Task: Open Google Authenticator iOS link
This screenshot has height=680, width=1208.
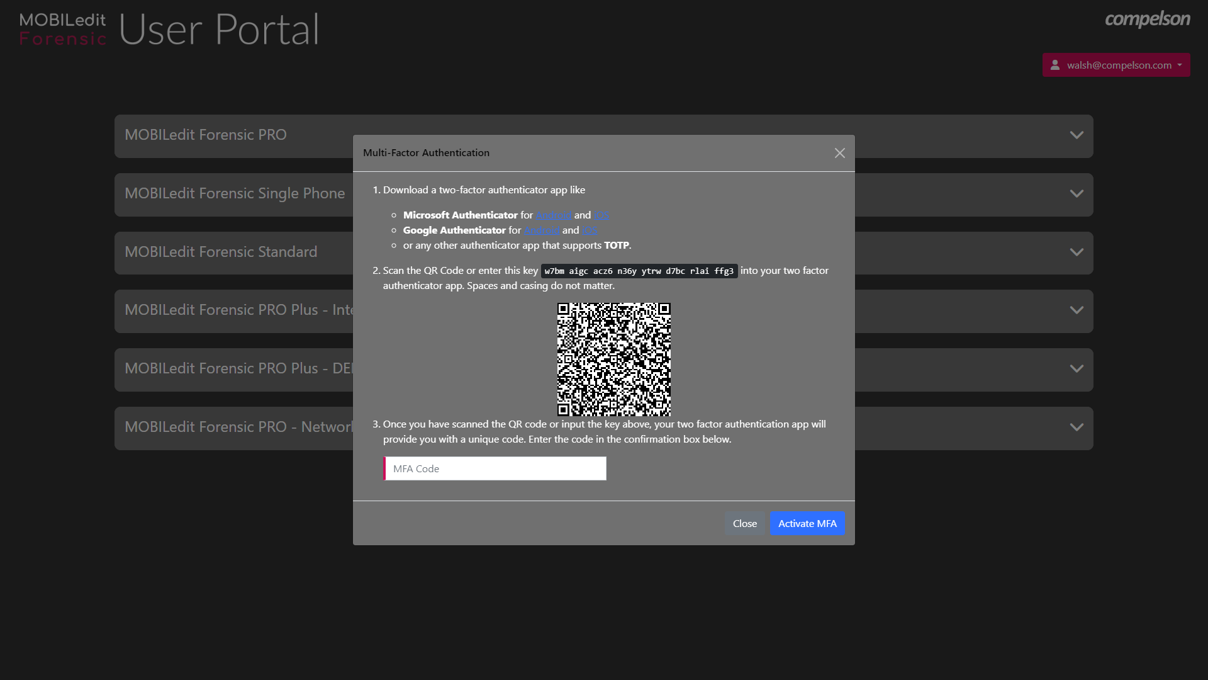Action: pyautogui.click(x=590, y=230)
